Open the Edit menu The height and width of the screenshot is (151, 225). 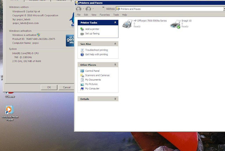coord(86,15)
